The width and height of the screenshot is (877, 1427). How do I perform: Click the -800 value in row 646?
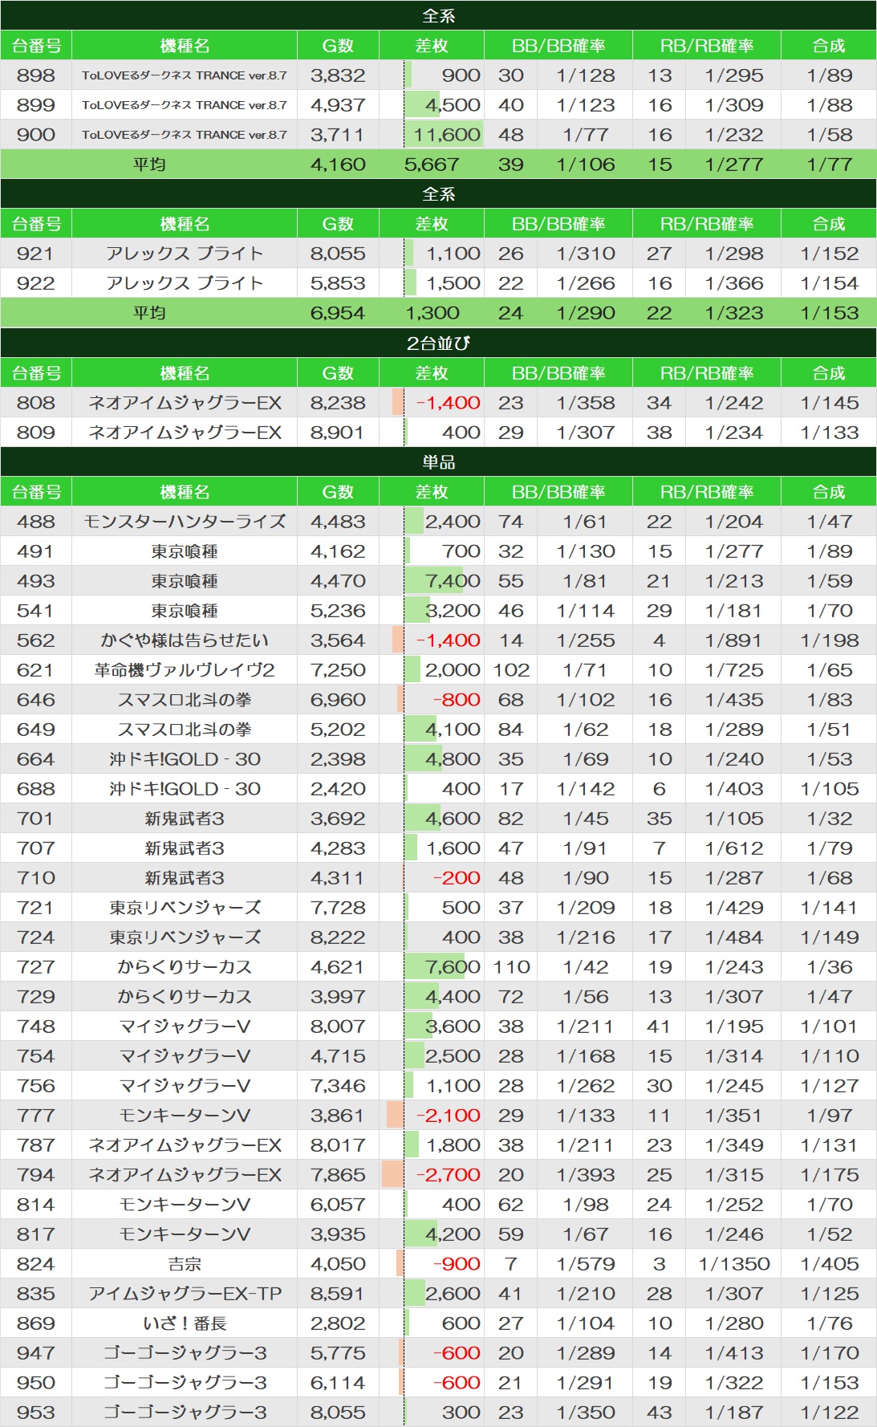tap(457, 700)
